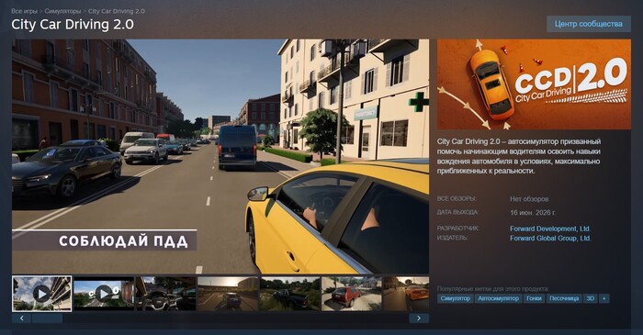
Task: Open the dark pickup truck screenshot
Action: [x=289, y=294]
